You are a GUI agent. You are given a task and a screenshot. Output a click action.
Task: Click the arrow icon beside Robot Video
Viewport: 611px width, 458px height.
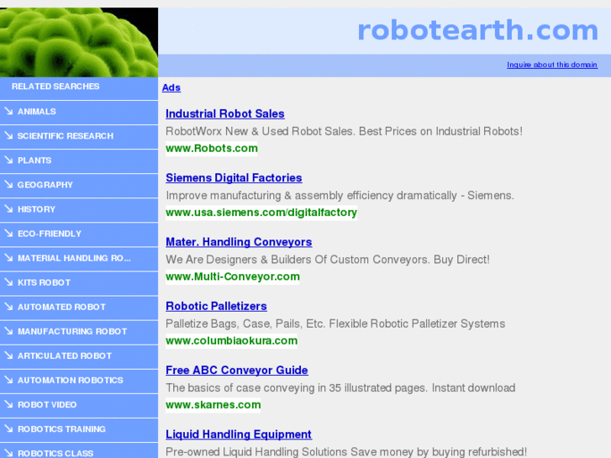click(8, 404)
